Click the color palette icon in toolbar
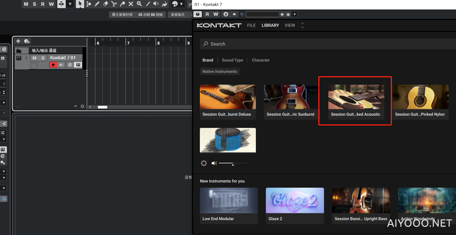The height and width of the screenshot is (235, 456). 175,4
